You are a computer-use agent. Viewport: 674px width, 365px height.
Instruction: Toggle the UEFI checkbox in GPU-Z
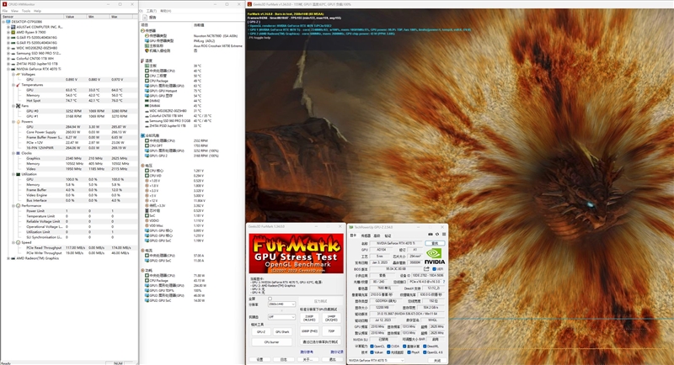[434, 269]
